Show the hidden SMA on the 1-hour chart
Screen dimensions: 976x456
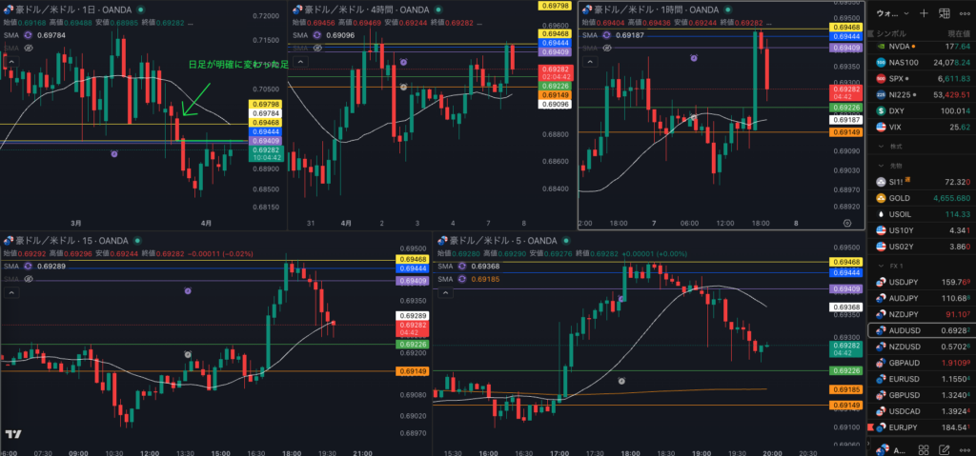click(x=606, y=48)
